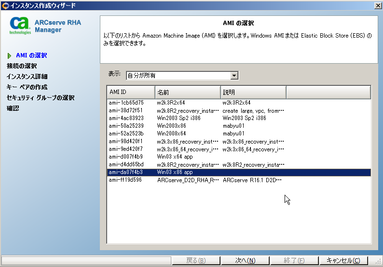The width and height of the screenshot is (383, 267).
Task: Select row ami-1cb65d75
Action: click(x=239, y=103)
